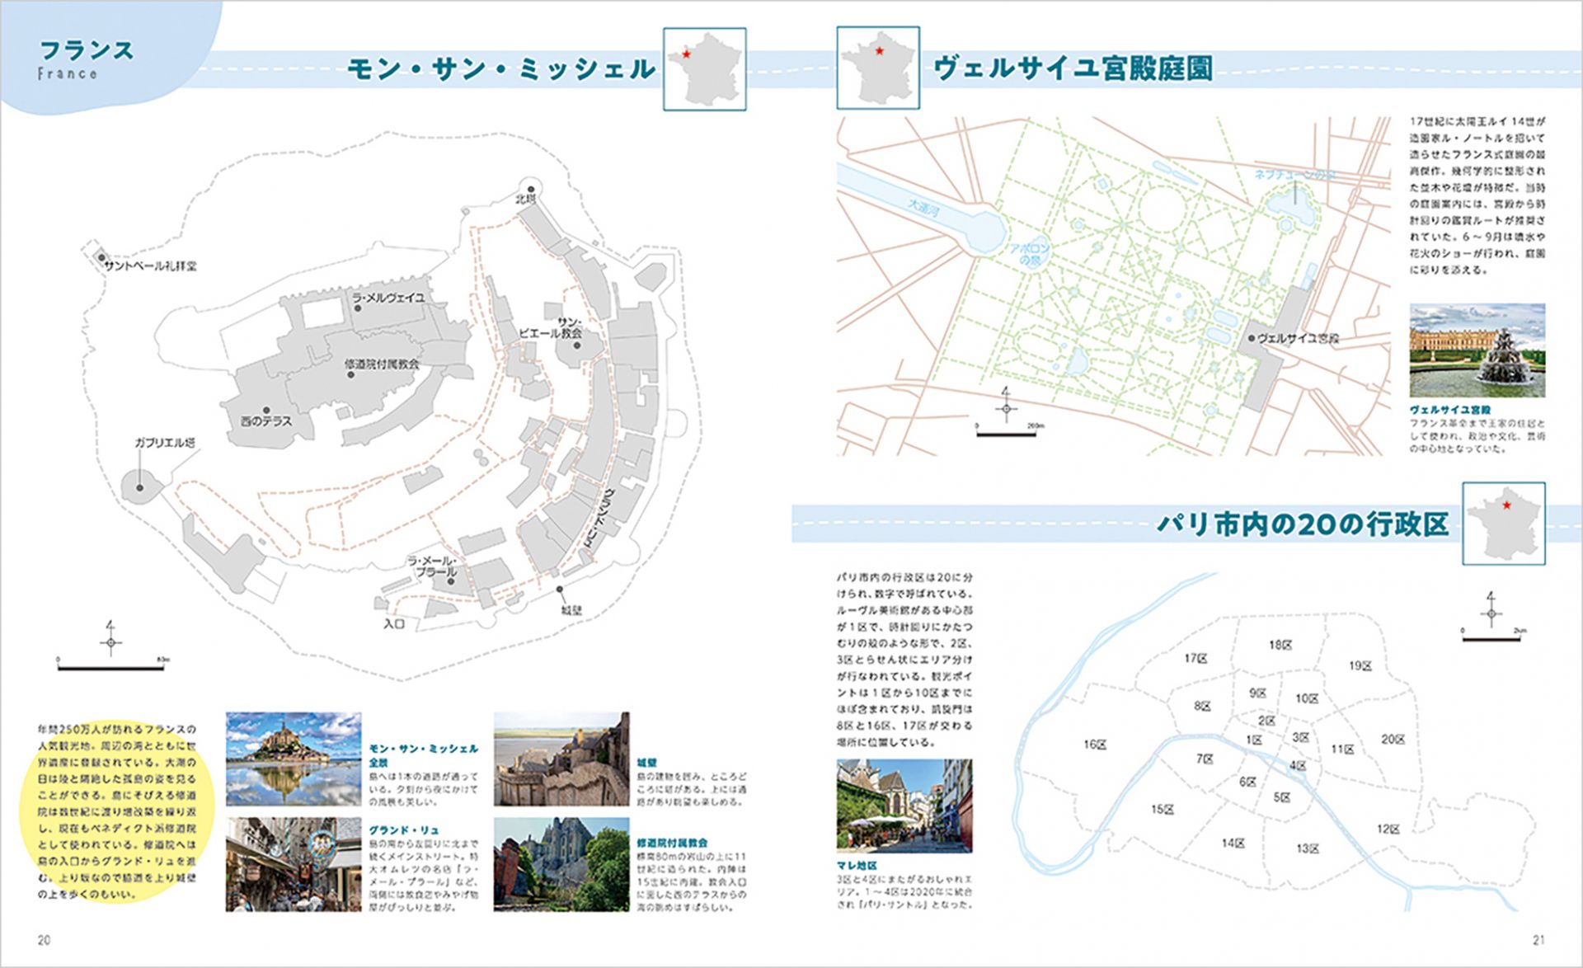The height and width of the screenshot is (968, 1583).
Task: Click the France locator map beside パリ市内の20の行政区 title
Action: pos(1504,524)
